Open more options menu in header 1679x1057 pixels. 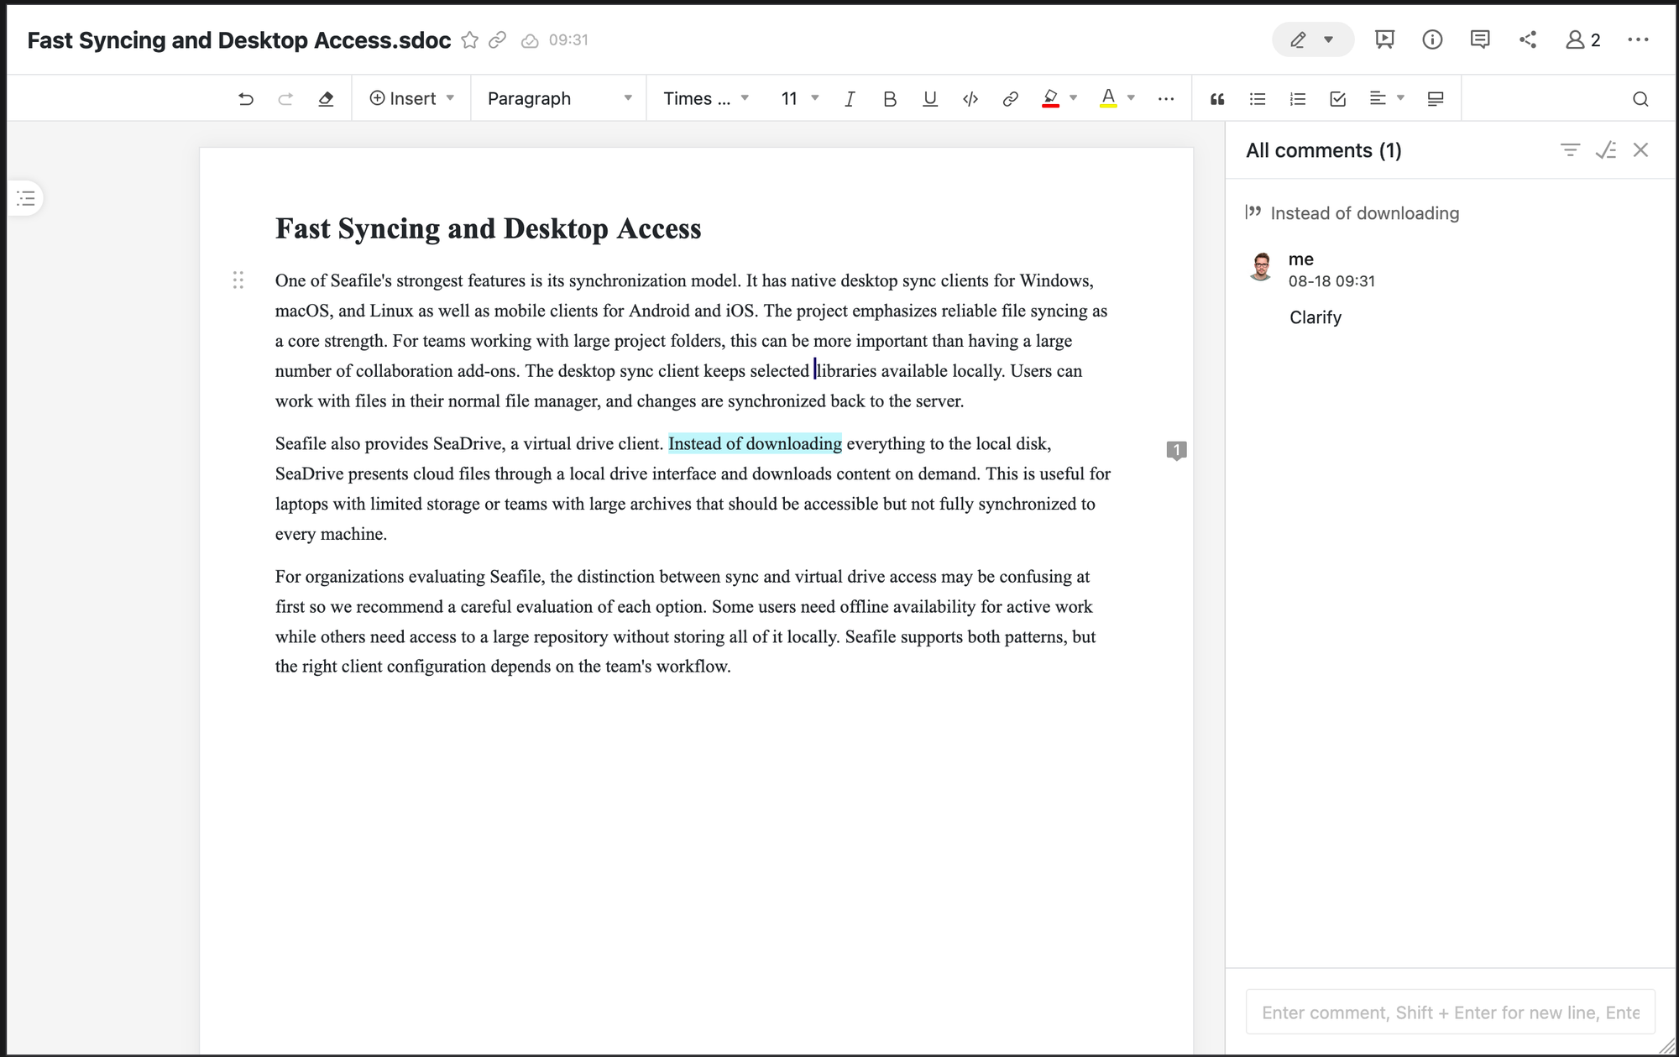[1638, 39]
